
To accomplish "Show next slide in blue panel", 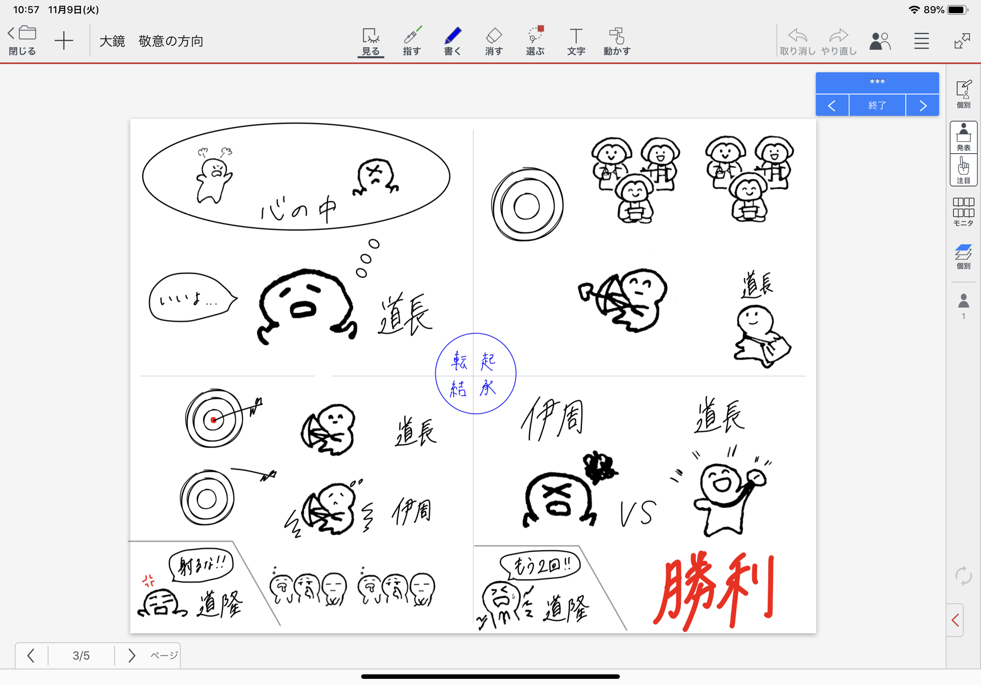I will tap(923, 106).
